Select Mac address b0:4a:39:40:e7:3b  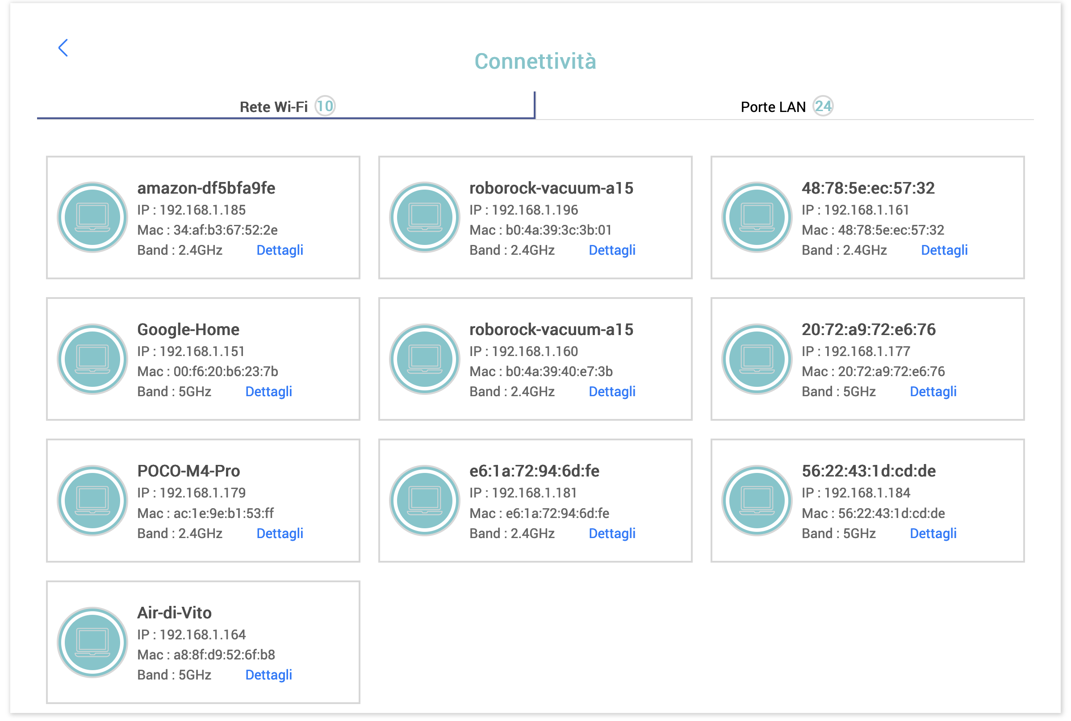coord(559,372)
